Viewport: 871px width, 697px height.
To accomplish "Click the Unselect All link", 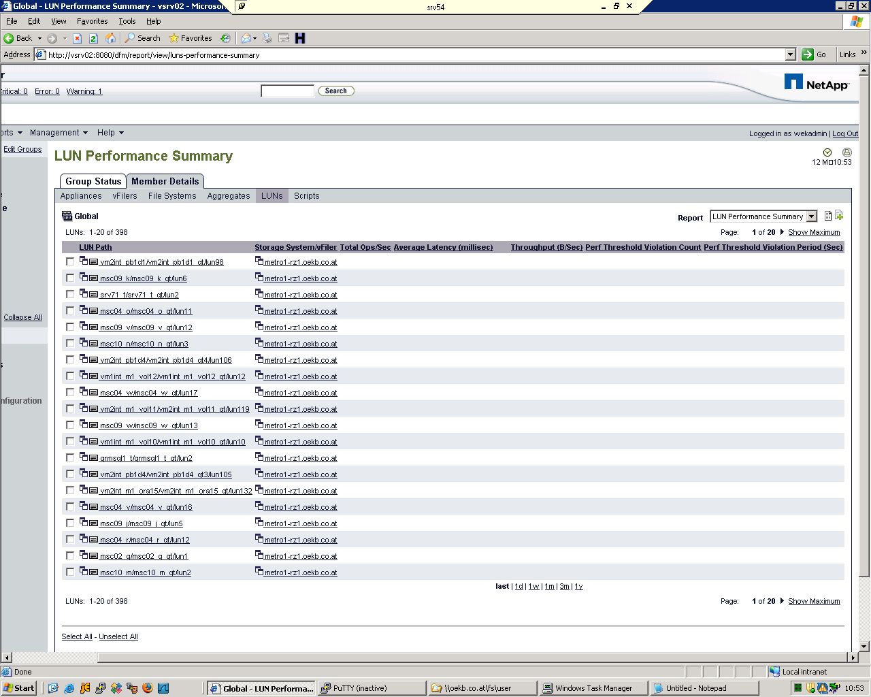I will [118, 636].
